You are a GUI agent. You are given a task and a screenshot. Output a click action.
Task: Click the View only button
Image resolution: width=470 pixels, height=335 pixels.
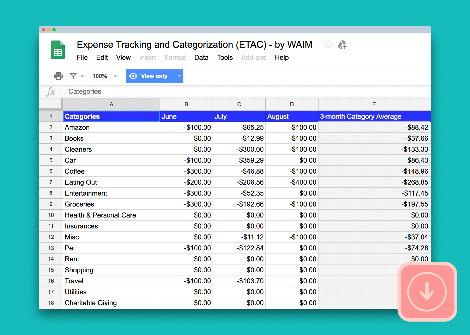(x=154, y=76)
